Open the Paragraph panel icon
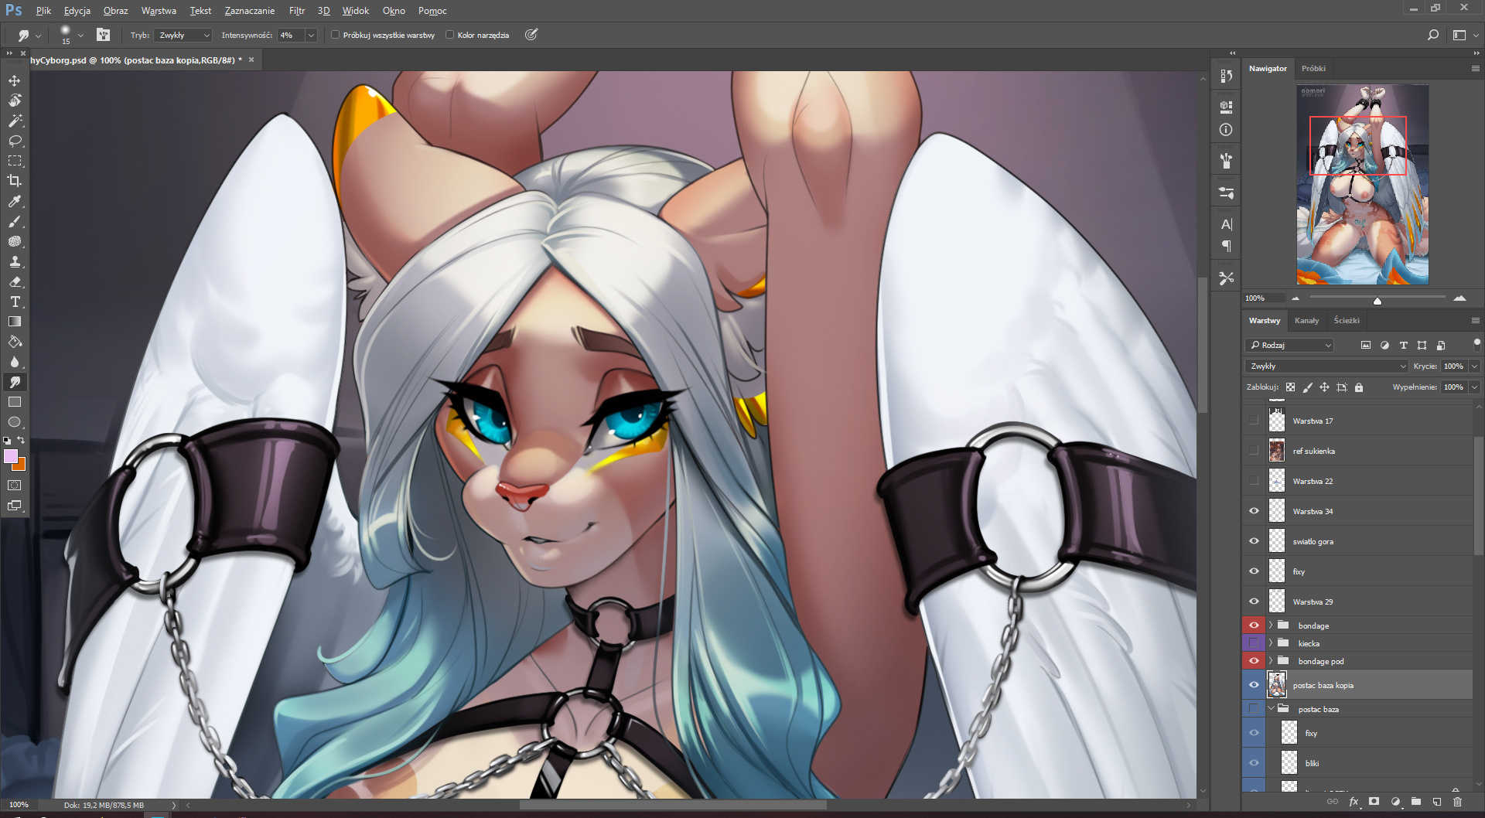Image resolution: width=1485 pixels, height=818 pixels. tap(1226, 246)
